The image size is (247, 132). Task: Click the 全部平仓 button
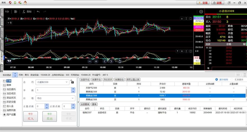pyautogui.click(x=85, y=79)
